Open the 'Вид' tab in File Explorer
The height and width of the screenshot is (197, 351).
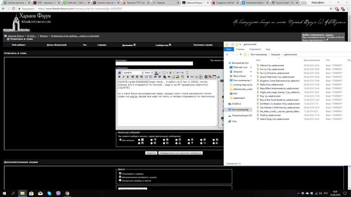[x=268, y=49]
